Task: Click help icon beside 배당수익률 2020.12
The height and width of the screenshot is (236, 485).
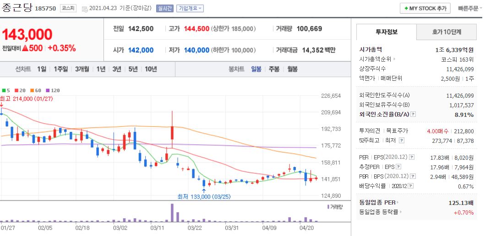Action: click(410, 186)
